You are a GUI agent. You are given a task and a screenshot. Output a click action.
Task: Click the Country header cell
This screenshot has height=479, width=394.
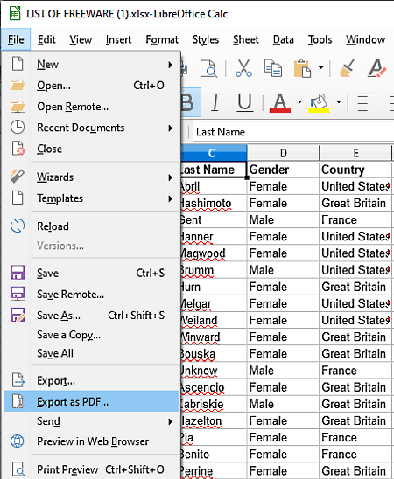coord(355,170)
